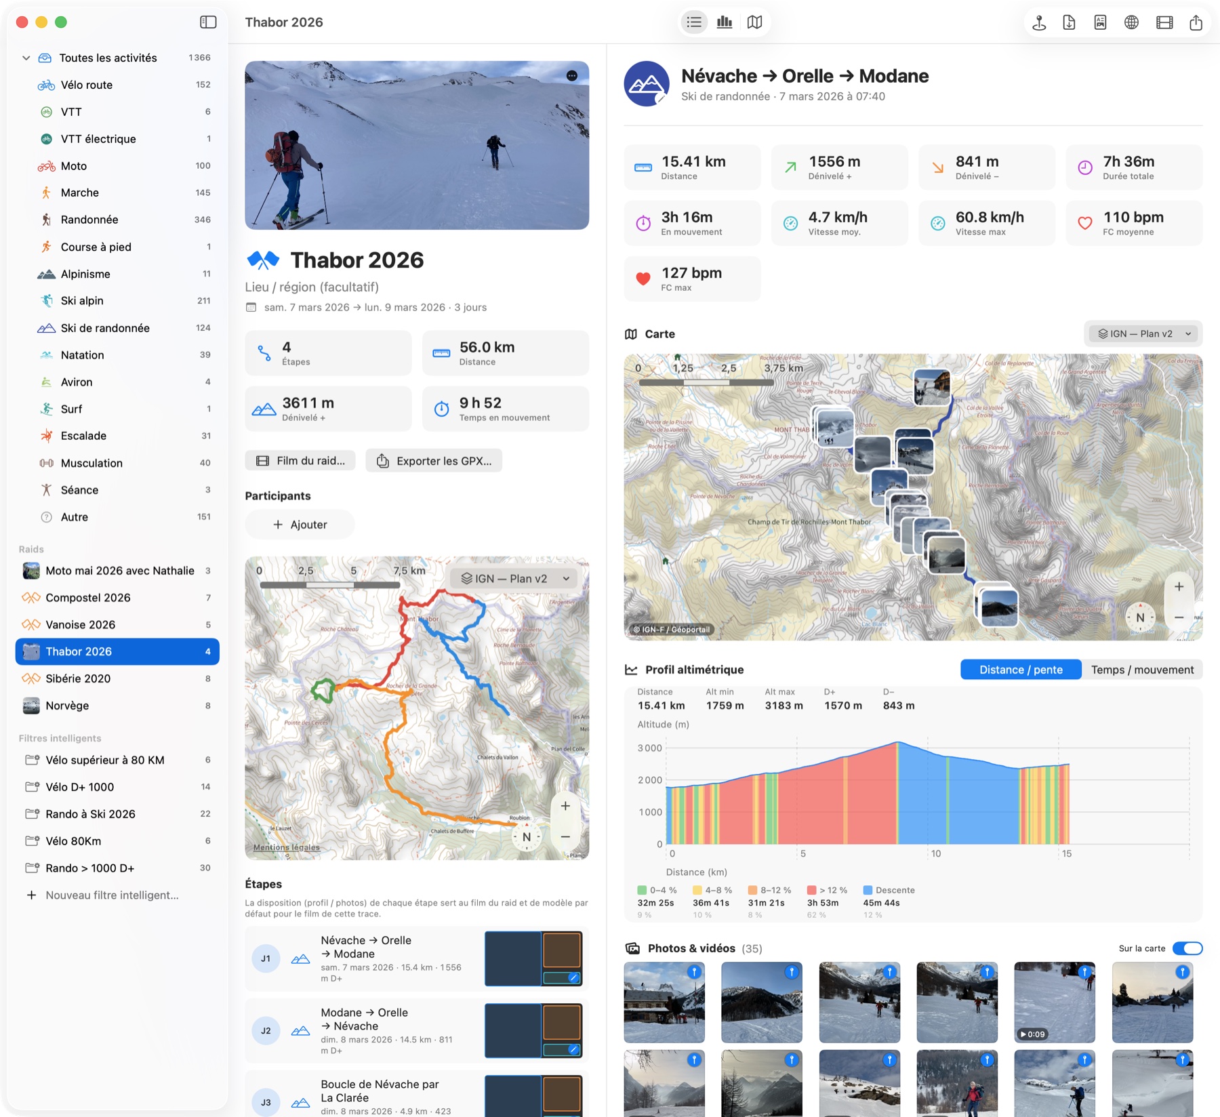Image resolution: width=1220 pixels, height=1117 pixels.
Task: Open options menu on raid cover photo
Action: click(x=572, y=76)
